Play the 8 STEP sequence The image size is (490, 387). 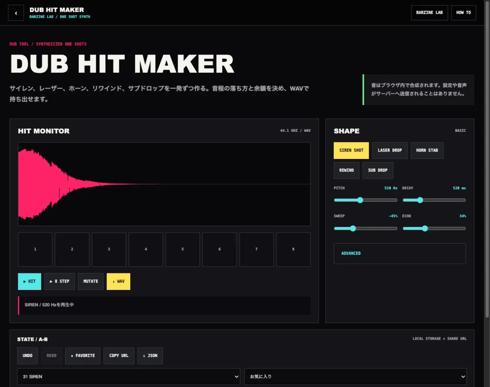59,281
